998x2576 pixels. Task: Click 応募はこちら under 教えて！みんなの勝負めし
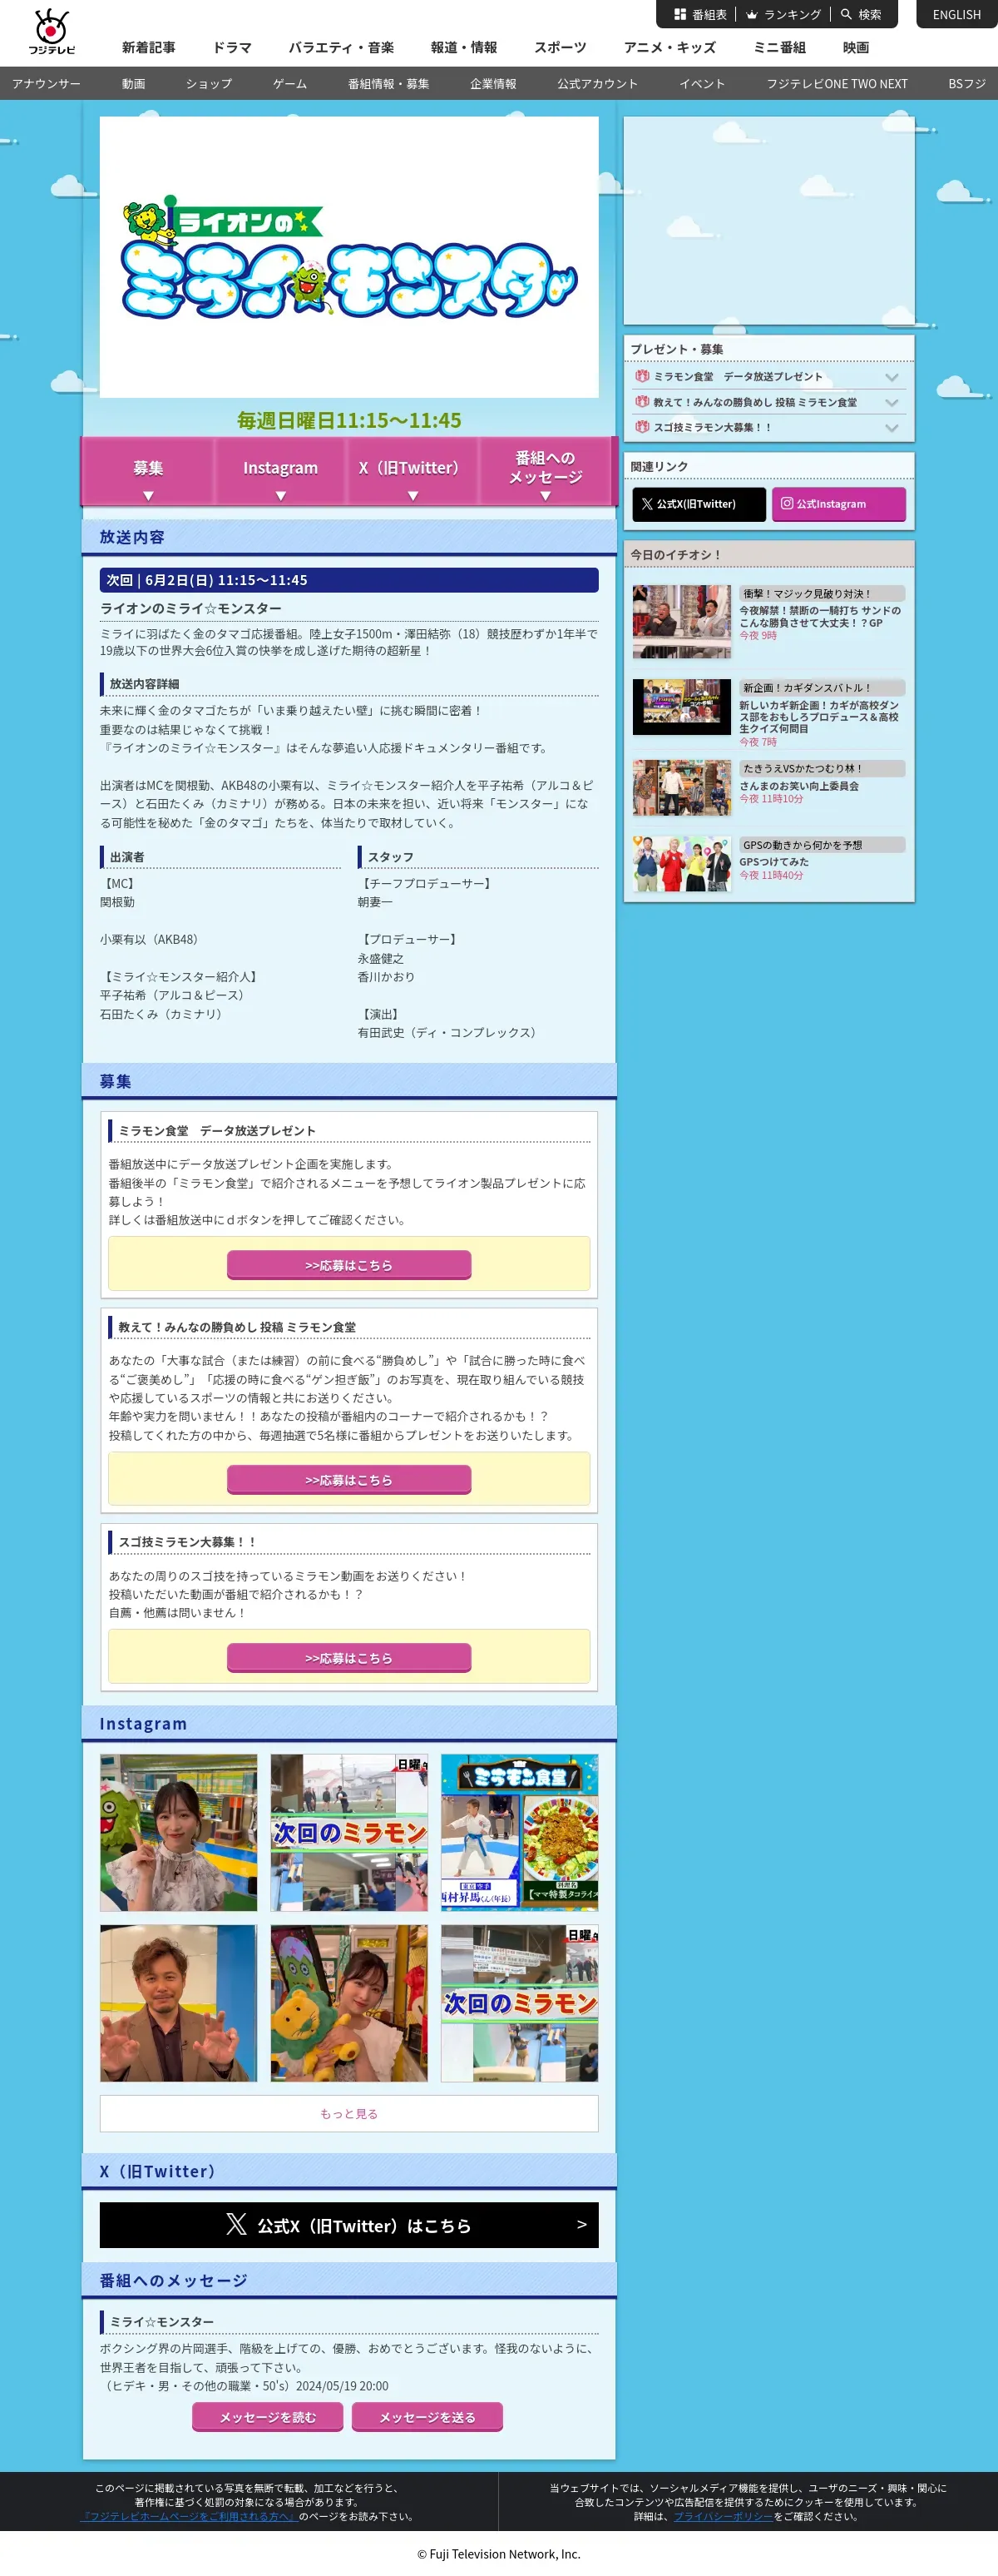point(348,1479)
